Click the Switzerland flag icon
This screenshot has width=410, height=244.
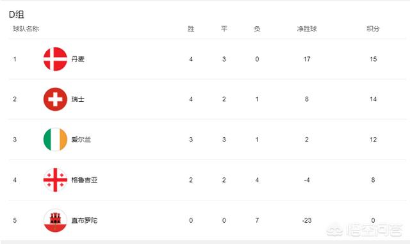(x=55, y=99)
